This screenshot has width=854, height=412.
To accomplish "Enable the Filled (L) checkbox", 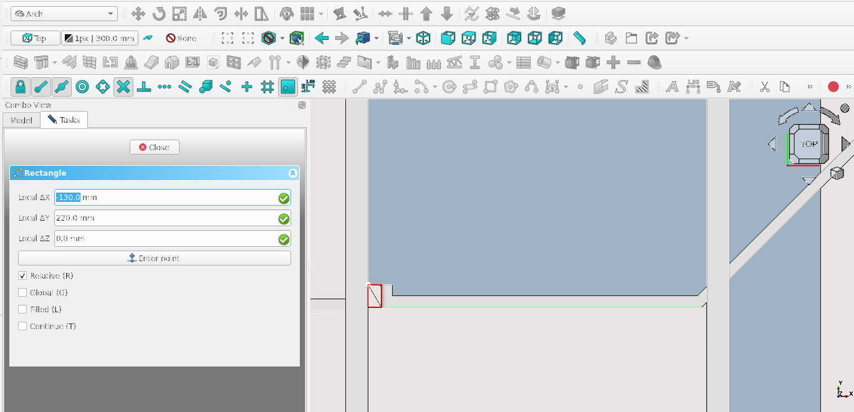I will [22, 309].
